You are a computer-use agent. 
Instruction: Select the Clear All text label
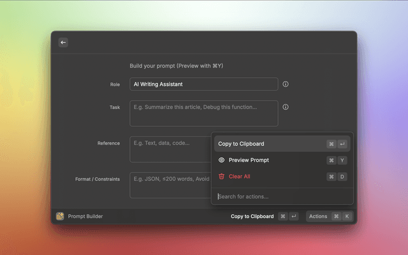point(239,177)
